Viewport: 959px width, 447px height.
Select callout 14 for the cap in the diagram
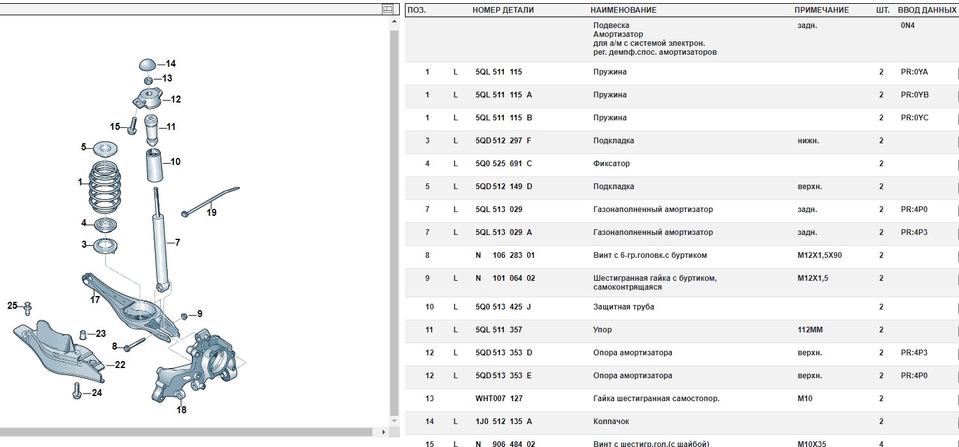[170, 64]
